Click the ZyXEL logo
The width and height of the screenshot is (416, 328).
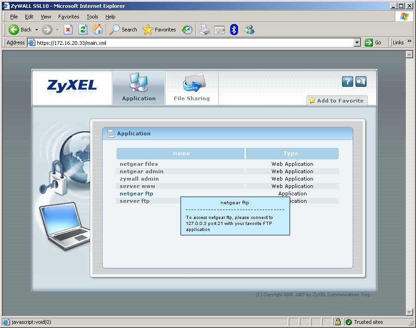(x=72, y=86)
